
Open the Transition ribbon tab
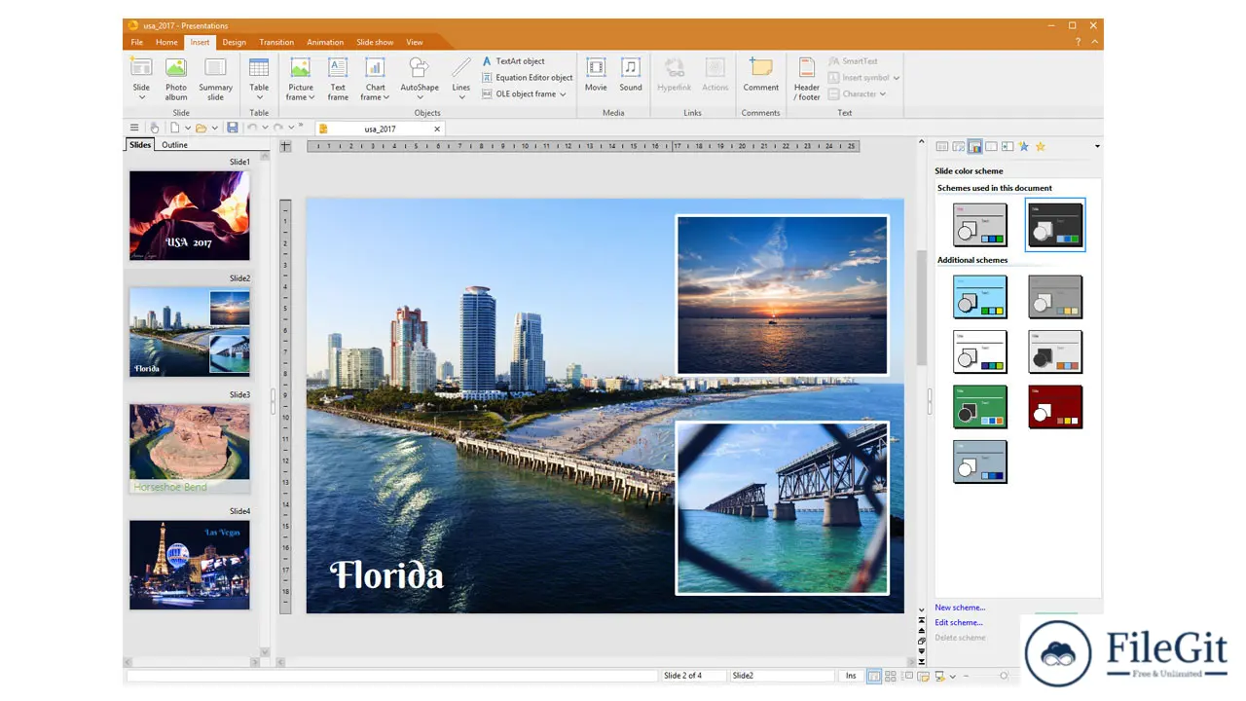click(276, 43)
